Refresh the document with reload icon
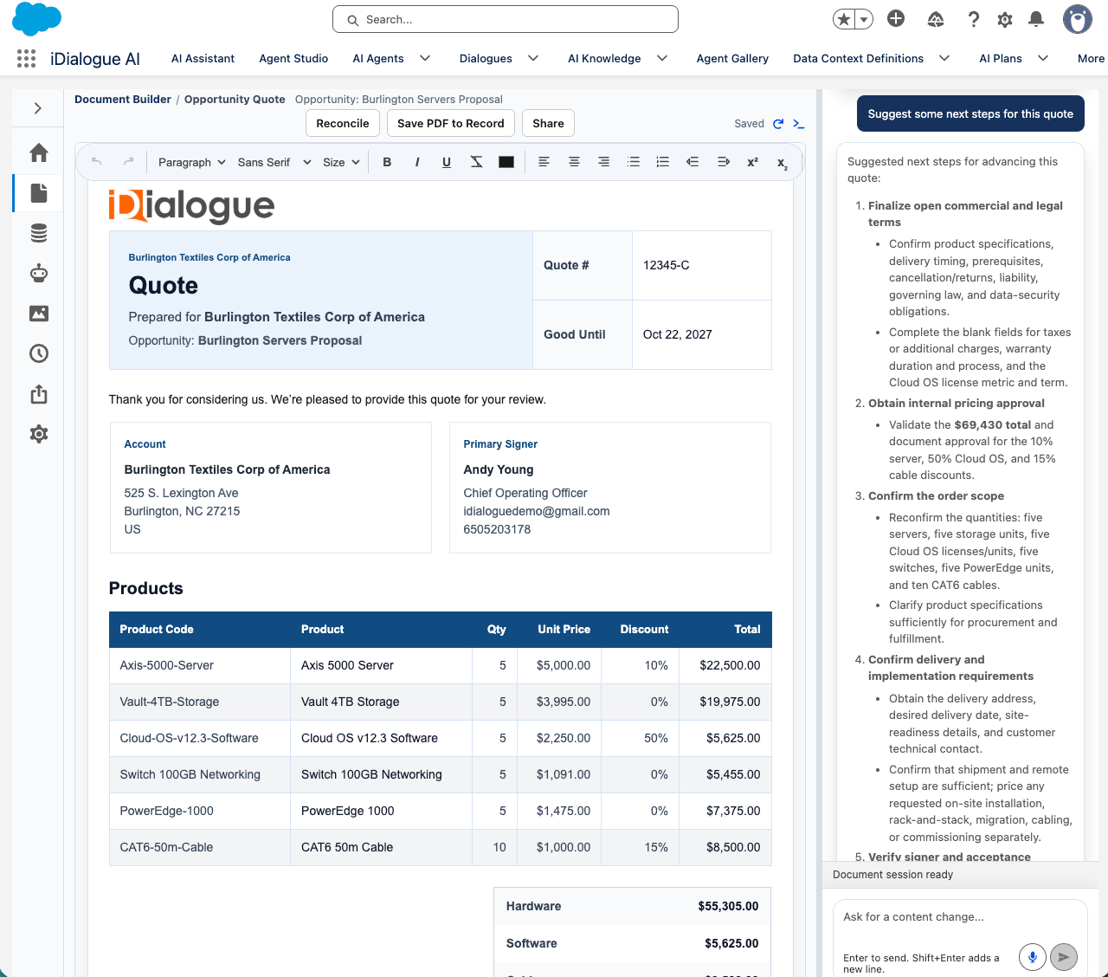Screen dimensions: 1108x977 (778, 124)
